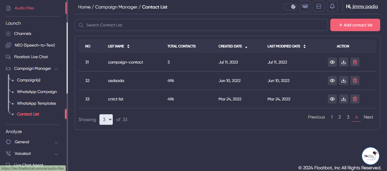Viewport: 387px width, 171px height.
Task: Toggle dark mode with the moon switch
Action: coord(290,6)
